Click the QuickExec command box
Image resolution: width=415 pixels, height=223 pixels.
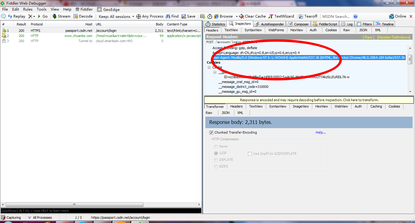coord(101,211)
